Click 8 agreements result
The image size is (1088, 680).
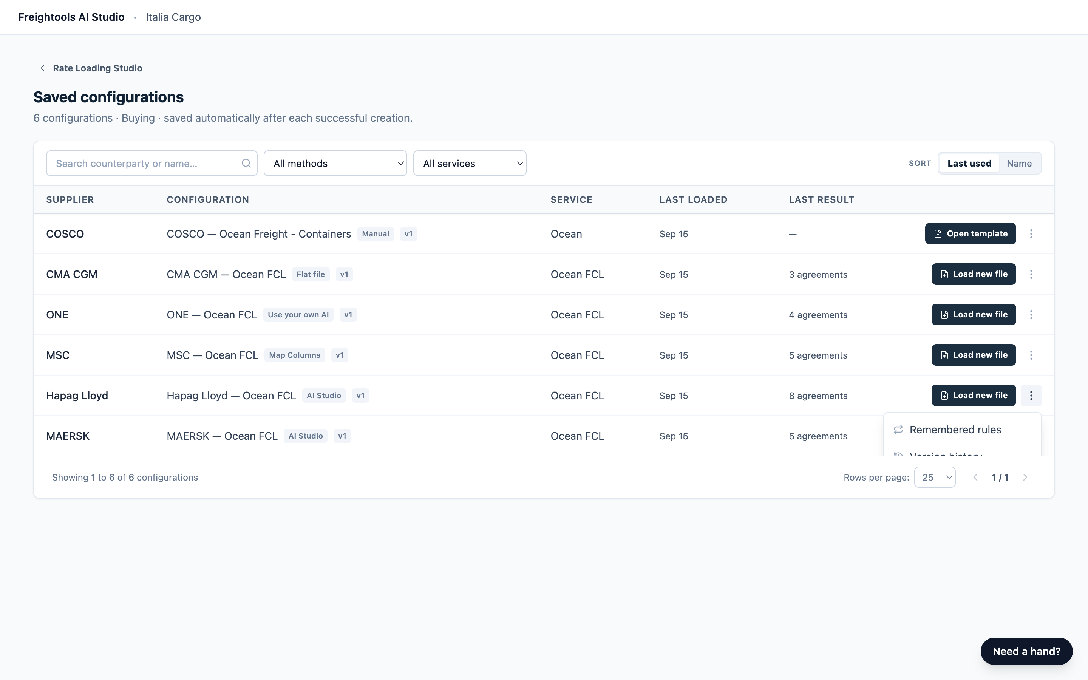click(818, 396)
